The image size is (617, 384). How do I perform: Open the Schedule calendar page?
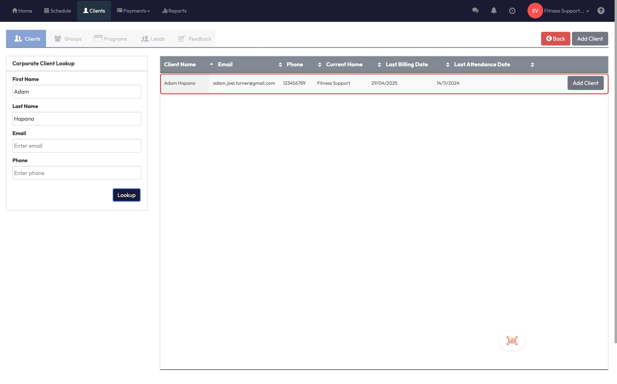[58, 11]
